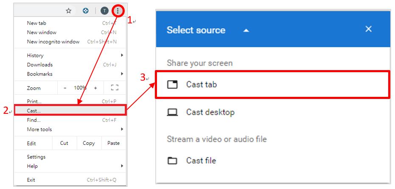Open More tools menu entry
This screenshot has width=395, height=189.
tap(70, 129)
